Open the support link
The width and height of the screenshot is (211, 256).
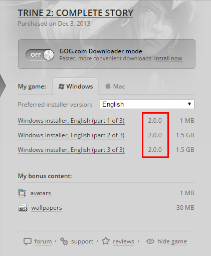click(82, 241)
